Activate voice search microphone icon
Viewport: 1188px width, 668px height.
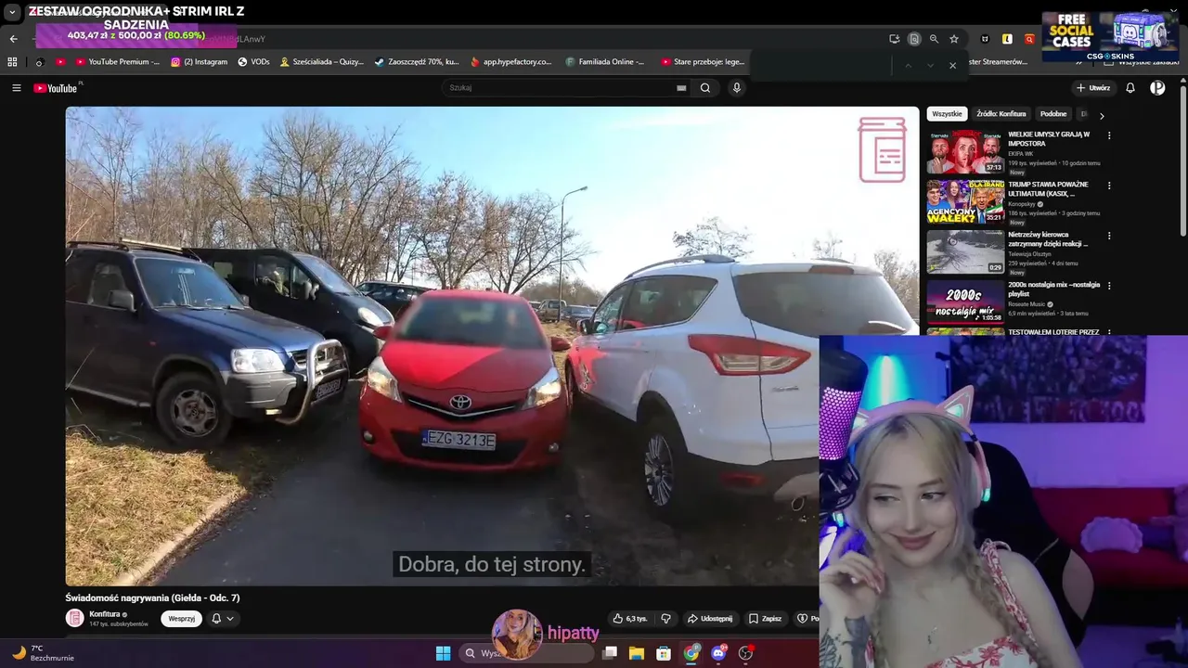[737, 88]
